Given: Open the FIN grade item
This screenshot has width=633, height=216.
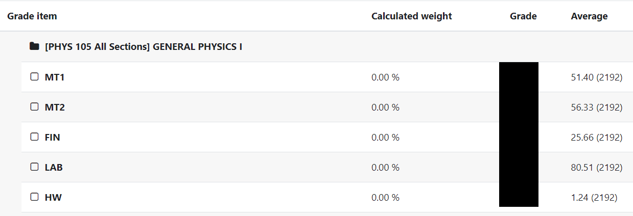Looking at the screenshot, I should [x=53, y=138].
